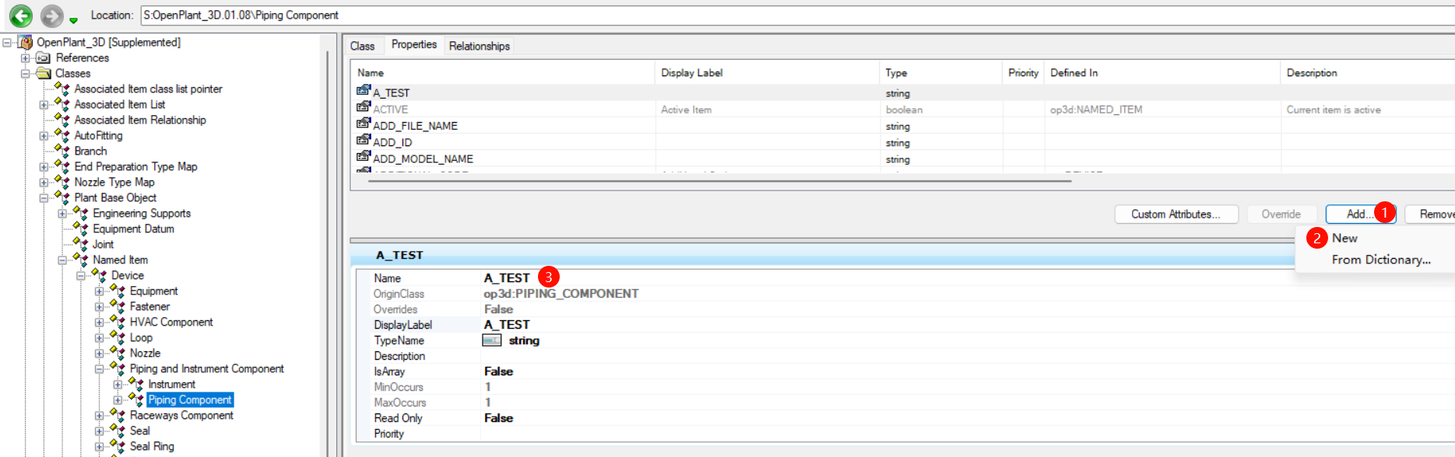Select the ACTIVE property row
Image resolution: width=1455 pixels, height=457 pixels.
[903, 110]
